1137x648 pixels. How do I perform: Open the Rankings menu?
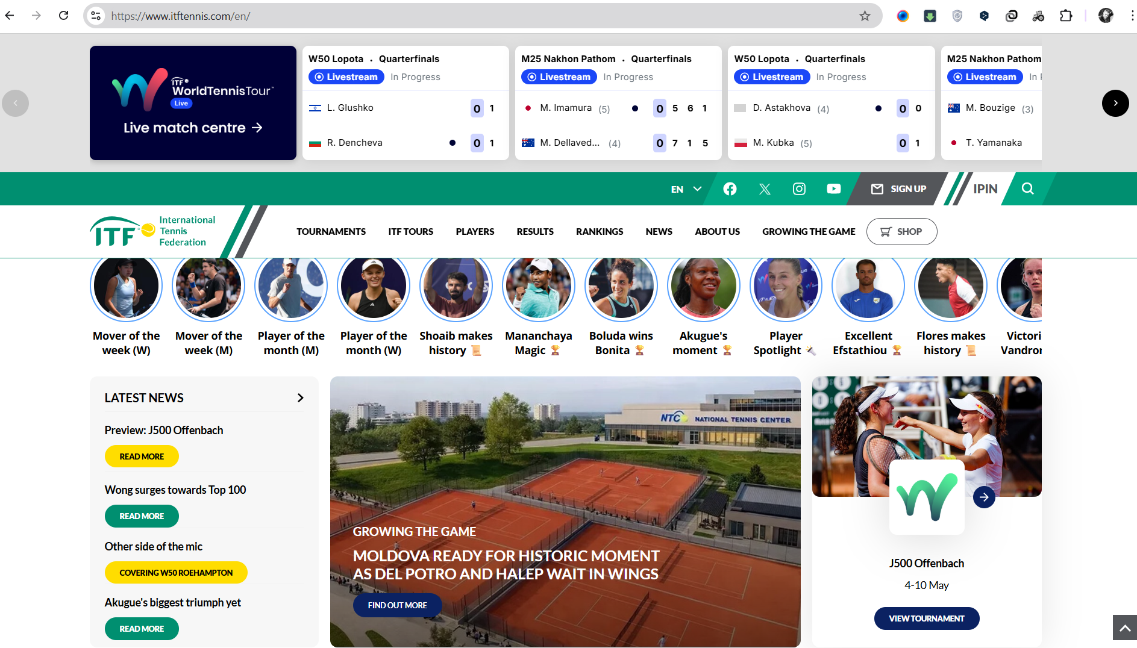click(600, 232)
